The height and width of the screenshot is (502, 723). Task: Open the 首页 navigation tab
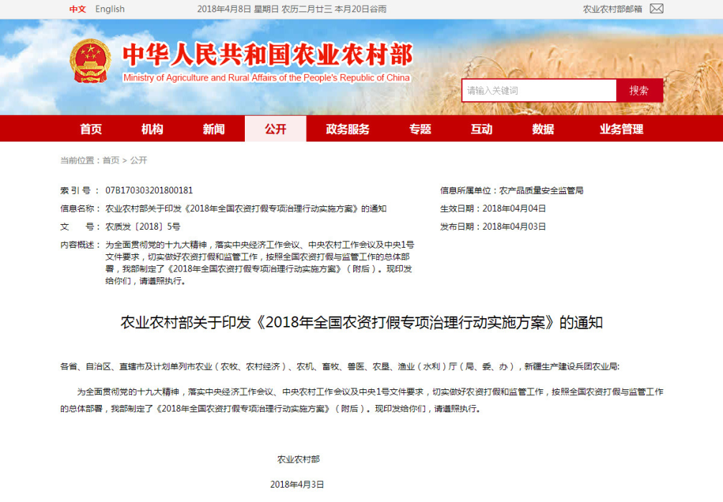point(91,129)
